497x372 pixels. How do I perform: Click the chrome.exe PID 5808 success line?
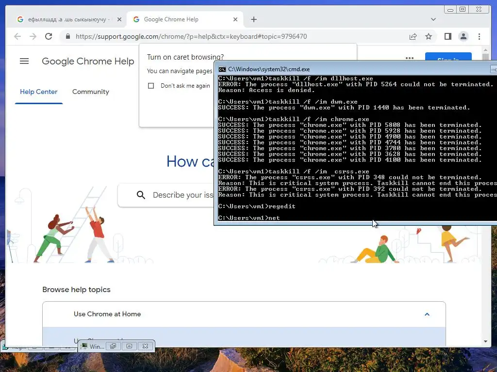tap(350, 125)
